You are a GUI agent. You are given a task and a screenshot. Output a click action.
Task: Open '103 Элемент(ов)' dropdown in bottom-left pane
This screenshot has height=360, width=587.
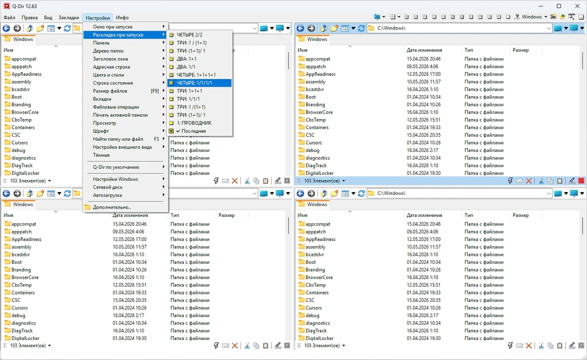[x=49, y=346]
